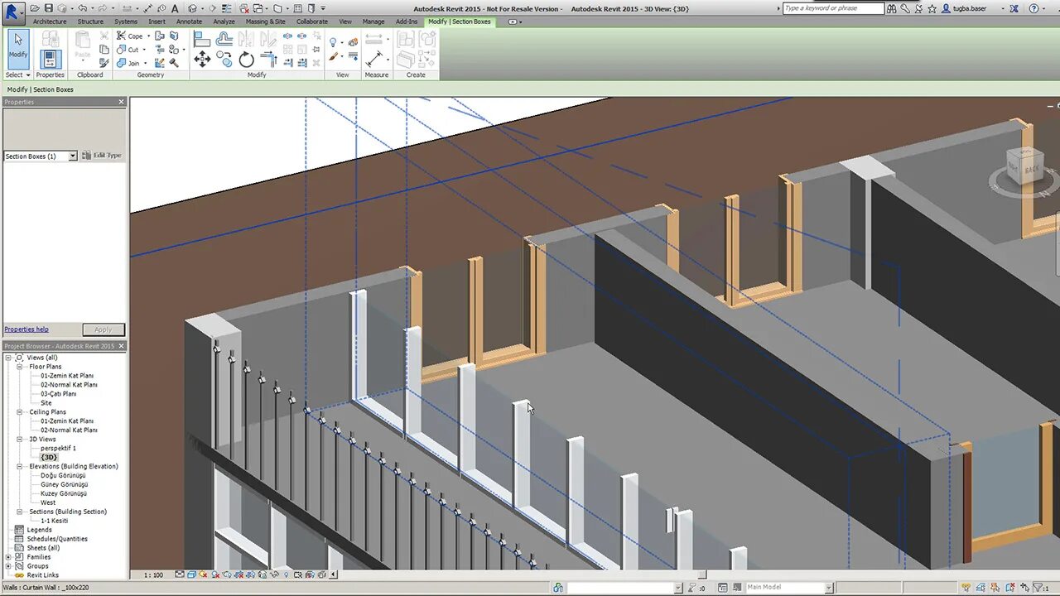Collapse the Views (all) tree node
The width and height of the screenshot is (1060, 596).
[8, 358]
